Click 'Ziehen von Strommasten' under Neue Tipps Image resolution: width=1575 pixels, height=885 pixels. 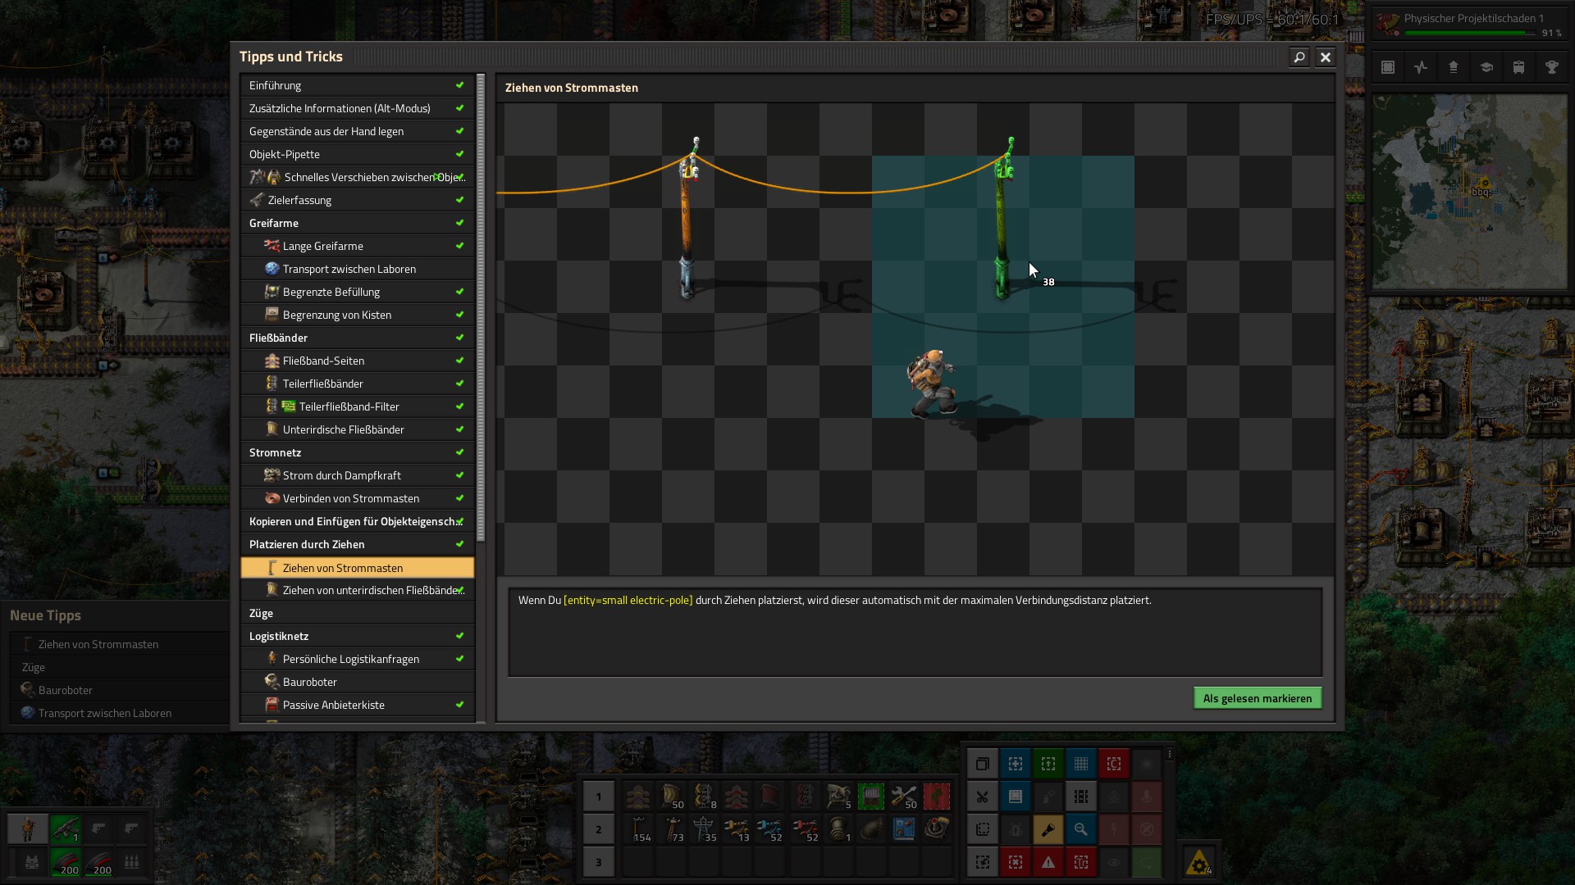point(120,644)
